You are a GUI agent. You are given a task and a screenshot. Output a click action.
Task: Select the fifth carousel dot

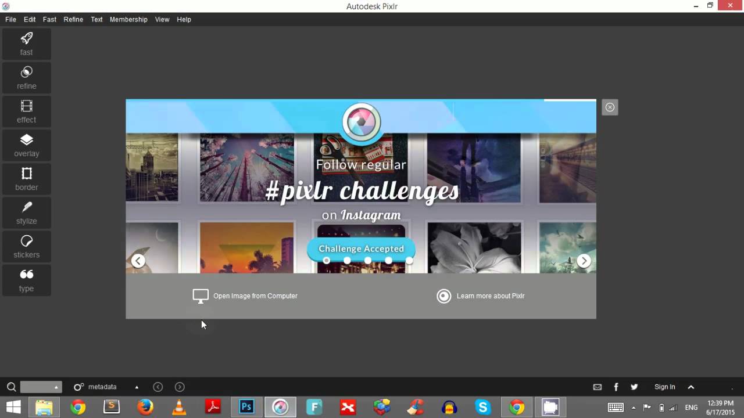click(x=410, y=261)
